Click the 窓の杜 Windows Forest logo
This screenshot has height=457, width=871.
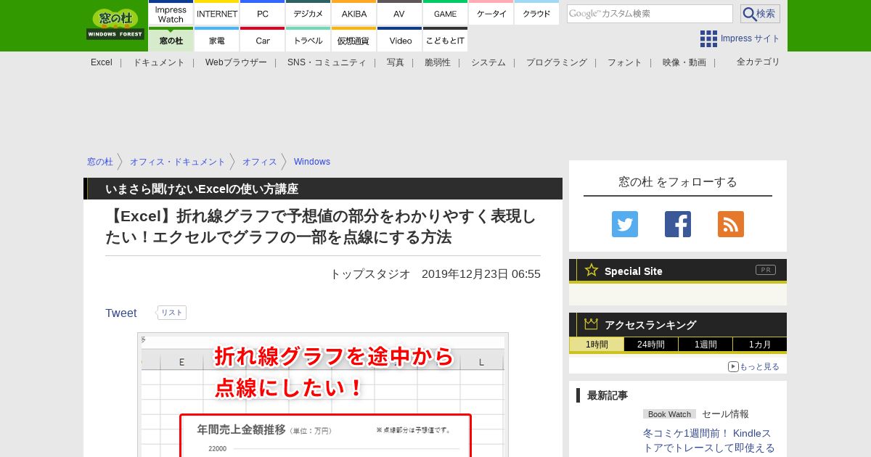click(115, 24)
